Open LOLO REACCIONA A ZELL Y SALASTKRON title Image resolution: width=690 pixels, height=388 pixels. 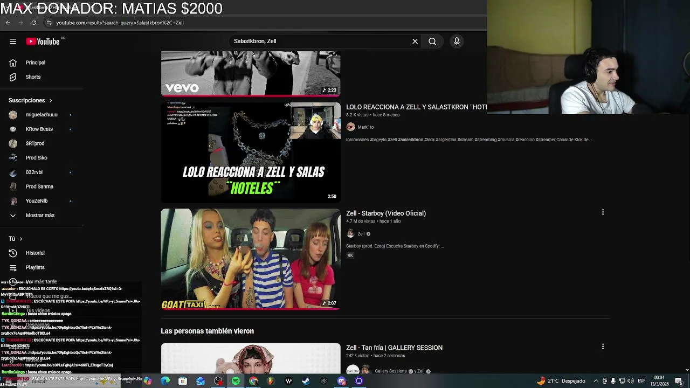coord(416,107)
